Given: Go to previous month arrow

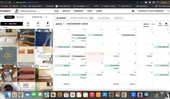Looking at the screenshot, I should tap(64, 24).
